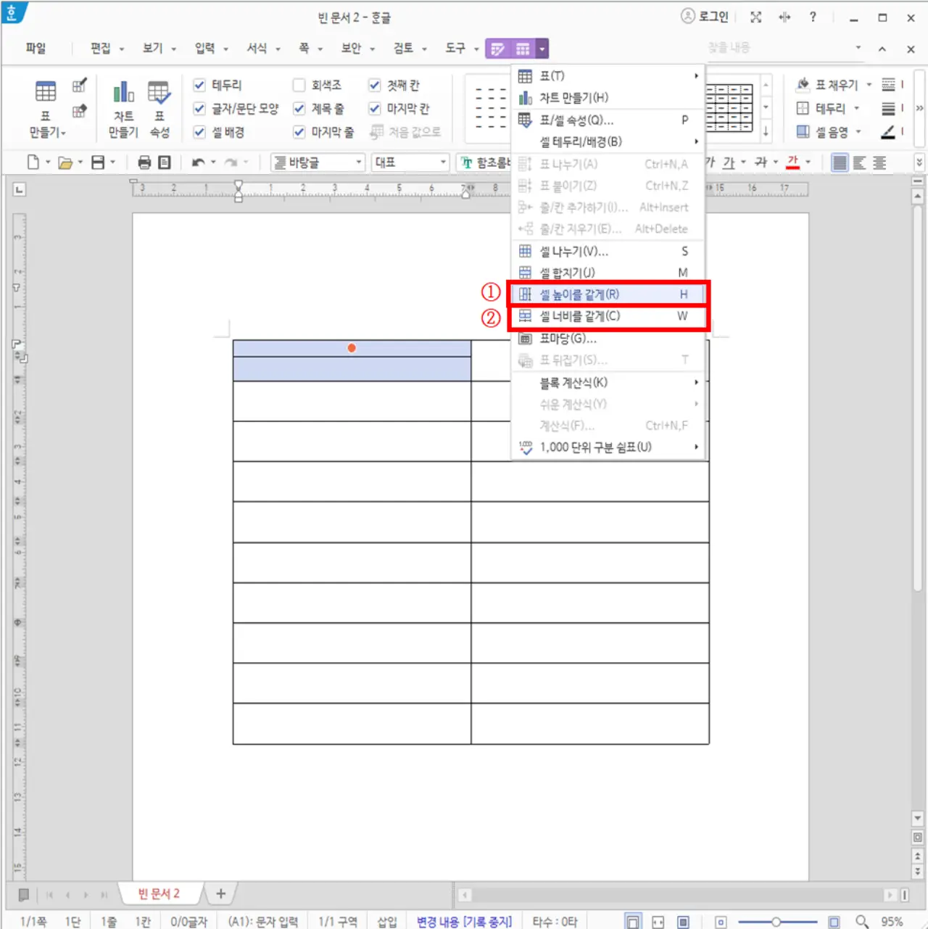The width and height of the screenshot is (928, 929).
Task: Open the 파일 menu
Action: coord(36,48)
